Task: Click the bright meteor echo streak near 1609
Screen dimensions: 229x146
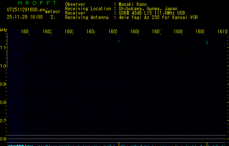Action: tap(207, 42)
